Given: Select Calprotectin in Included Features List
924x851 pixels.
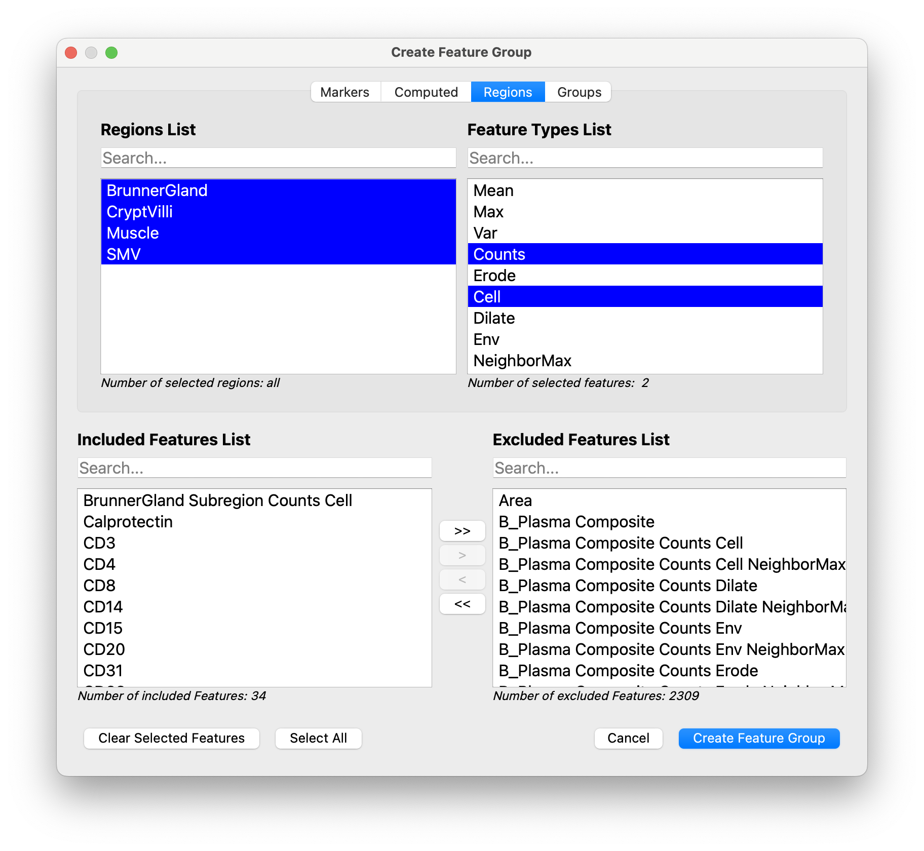Looking at the screenshot, I should pyautogui.click(x=128, y=522).
